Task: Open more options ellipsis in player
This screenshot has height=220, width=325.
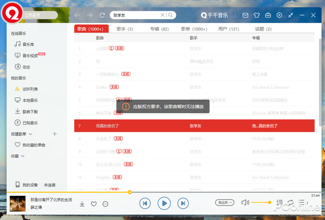Action: tap(105, 204)
